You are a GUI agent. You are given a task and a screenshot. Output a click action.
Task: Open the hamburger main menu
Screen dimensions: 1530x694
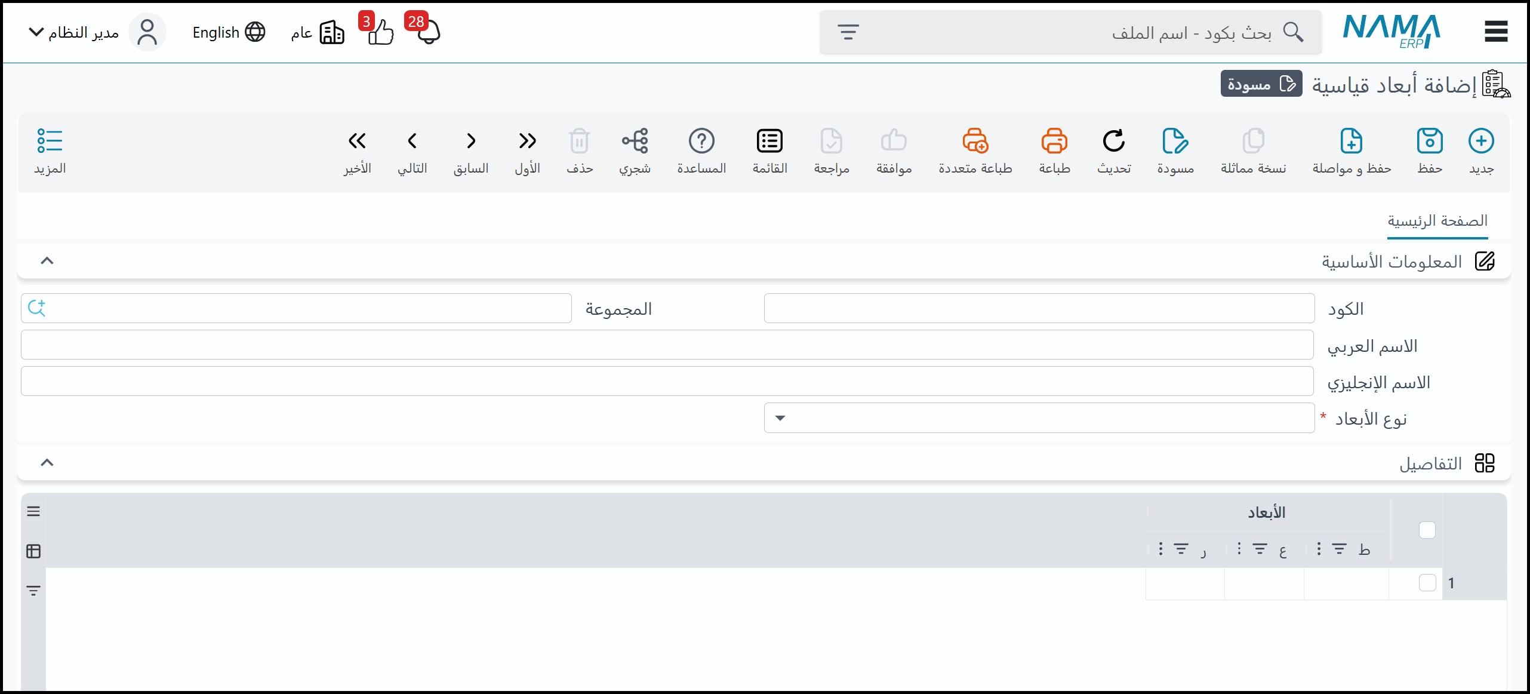(1495, 32)
